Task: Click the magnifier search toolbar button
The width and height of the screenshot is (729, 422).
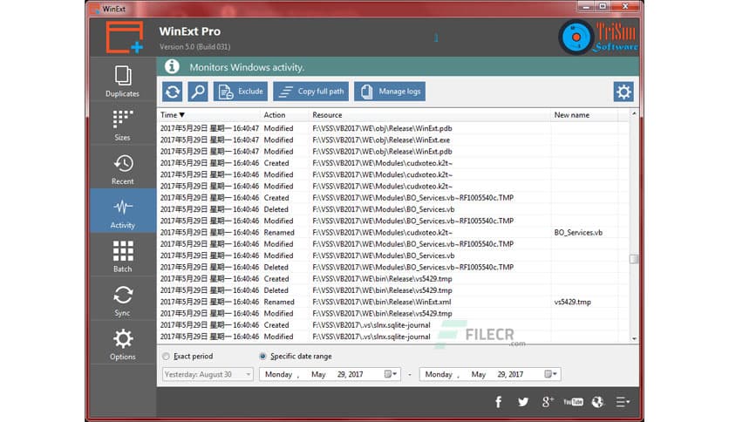Action: tap(198, 92)
